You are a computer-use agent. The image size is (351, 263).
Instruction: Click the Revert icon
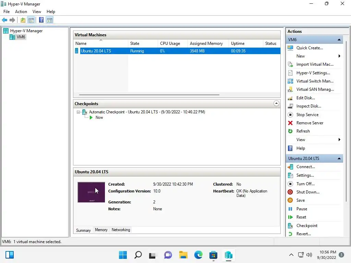[x=290, y=234]
